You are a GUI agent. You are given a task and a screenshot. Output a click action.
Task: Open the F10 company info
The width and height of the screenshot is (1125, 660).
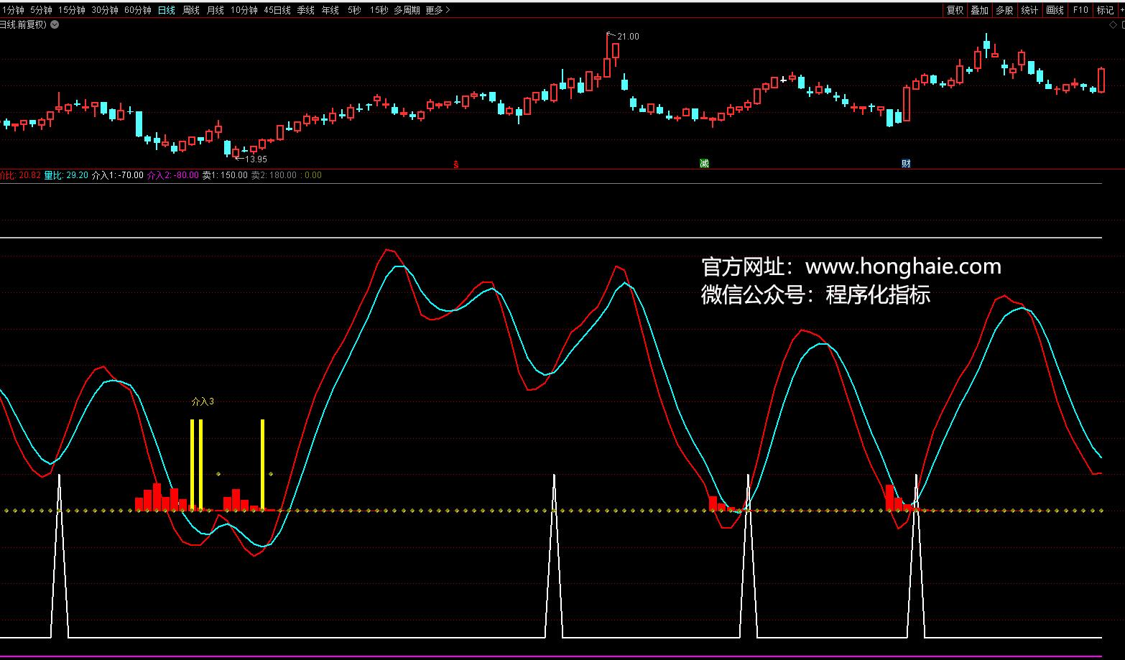(1080, 10)
